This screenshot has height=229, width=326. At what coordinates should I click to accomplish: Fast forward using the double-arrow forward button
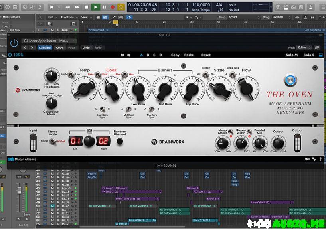[x=77, y=7]
